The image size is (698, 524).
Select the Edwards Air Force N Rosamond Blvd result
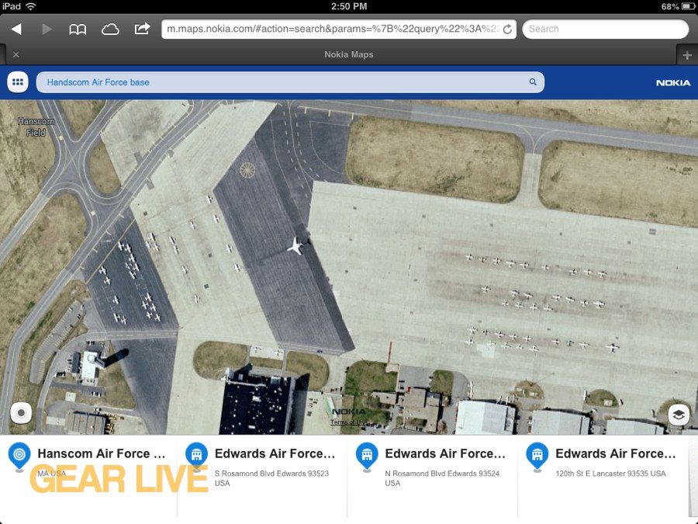pyautogui.click(x=432, y=477)
